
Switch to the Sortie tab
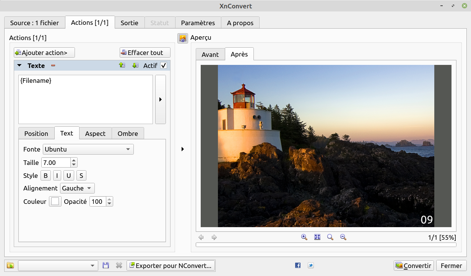pyautogui.click(x=129, y=23)
